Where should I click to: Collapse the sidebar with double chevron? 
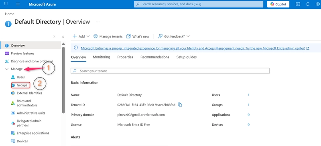click(63, 37)
